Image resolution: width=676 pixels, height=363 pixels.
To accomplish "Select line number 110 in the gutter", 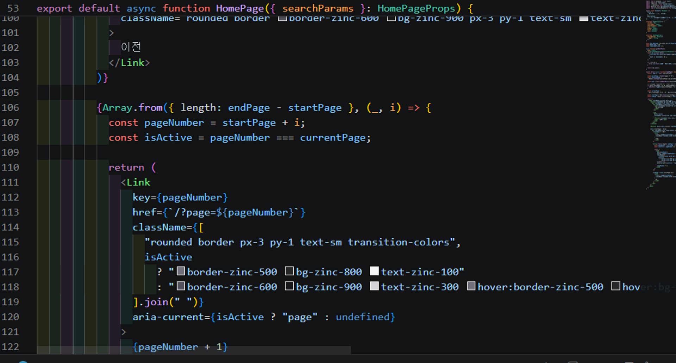I will click(x=10, y=167).
